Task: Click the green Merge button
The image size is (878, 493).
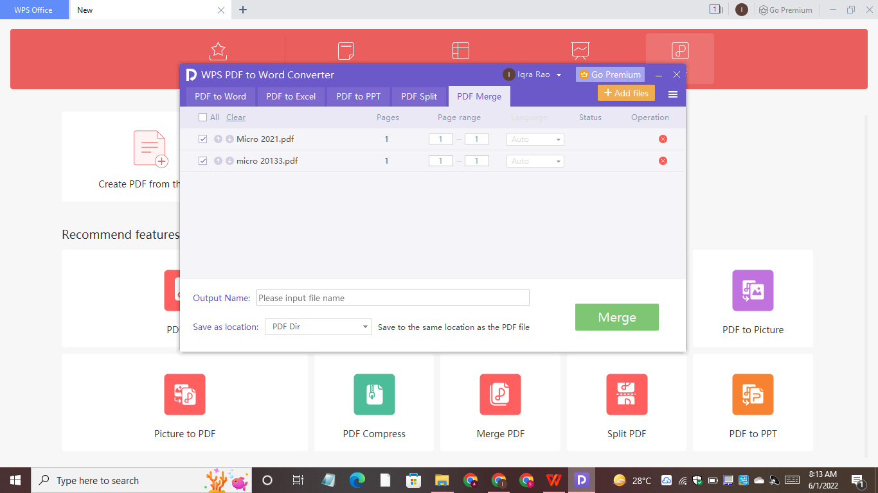Action: (x=617, y=317)
